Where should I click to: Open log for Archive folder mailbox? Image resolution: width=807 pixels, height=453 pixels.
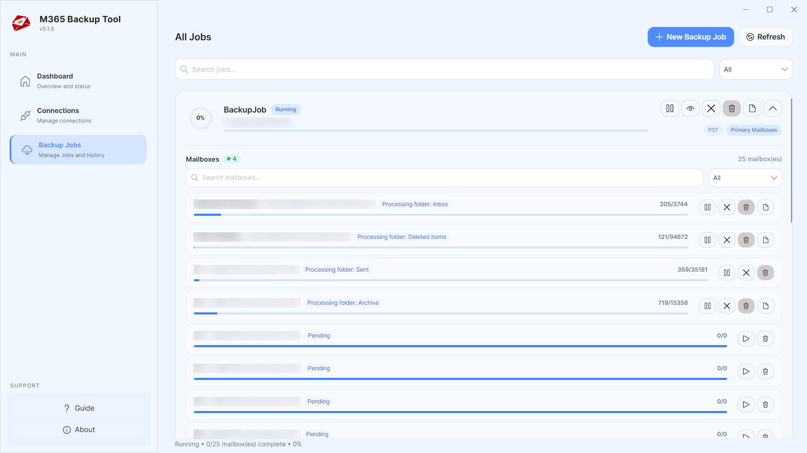tap(766, 306)
